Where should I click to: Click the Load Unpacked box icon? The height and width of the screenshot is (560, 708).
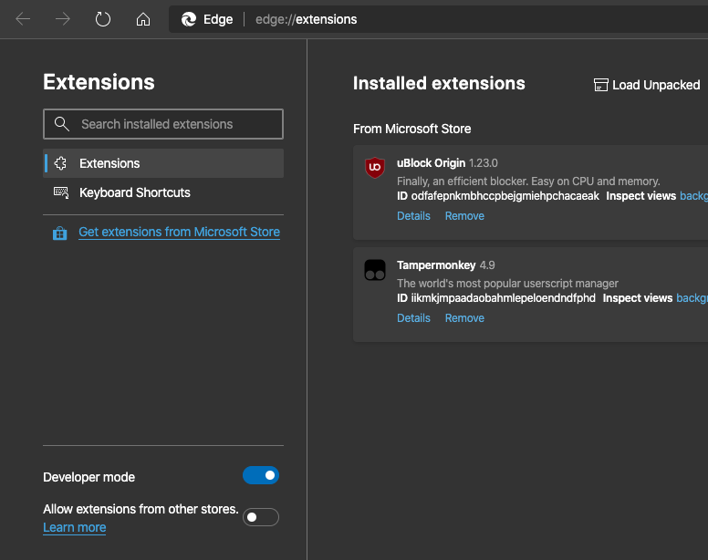point(600,85)
